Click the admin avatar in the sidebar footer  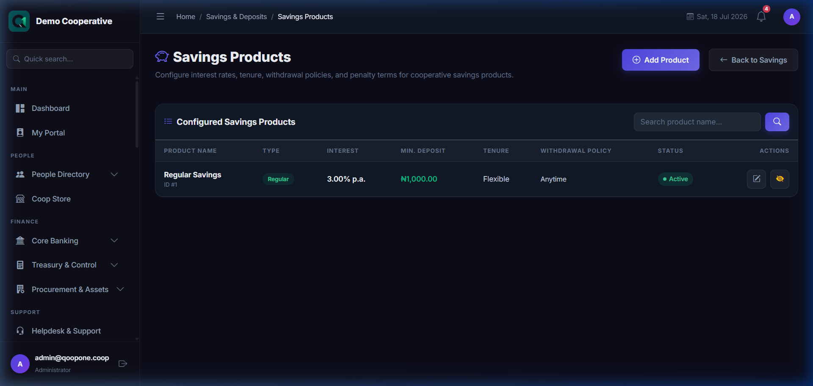[x=20, y=364]
